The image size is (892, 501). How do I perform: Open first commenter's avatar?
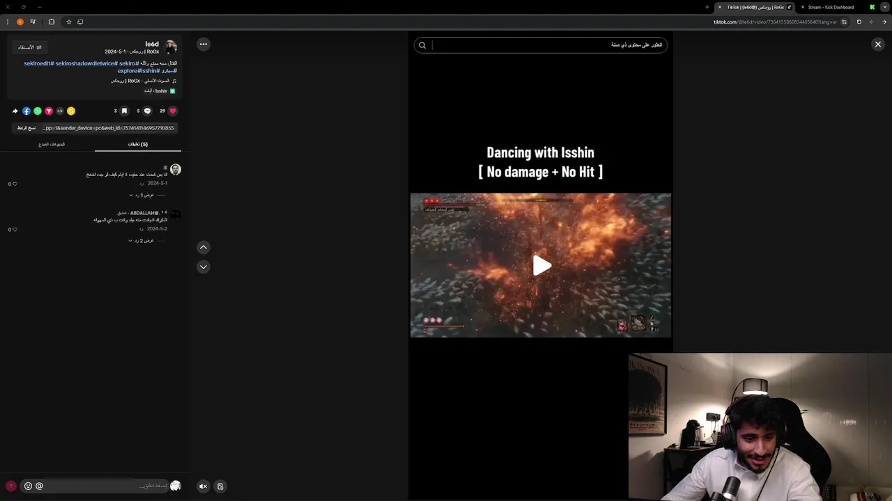176,169
